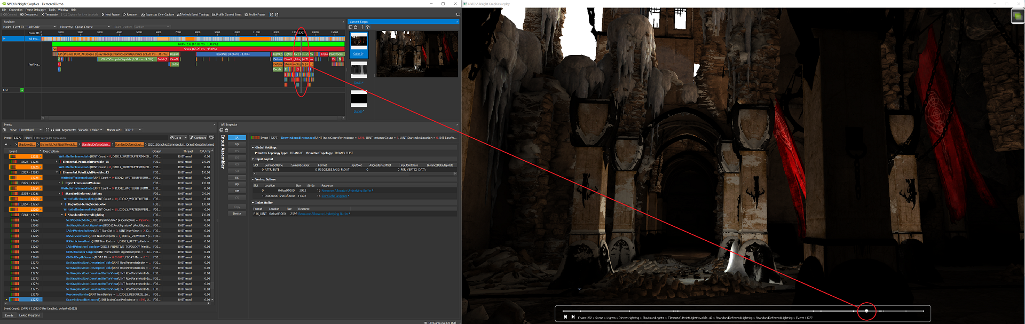Click the Configure button in Events panel

[198, 138]
